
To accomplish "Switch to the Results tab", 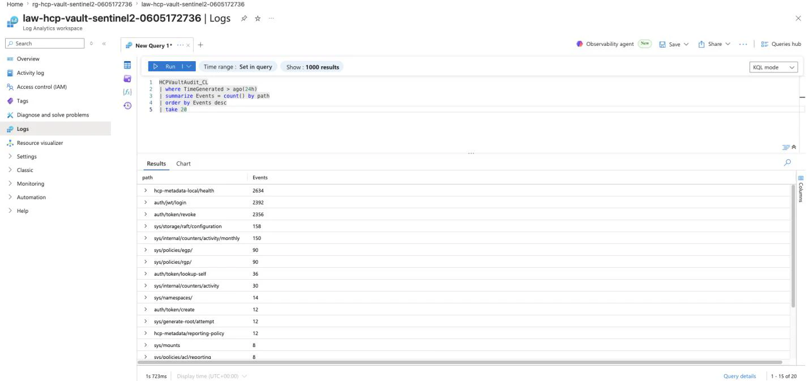I will [x=156, y=164].
